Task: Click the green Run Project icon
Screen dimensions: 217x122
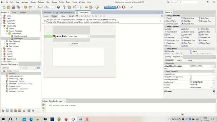Action: (81, 7)
